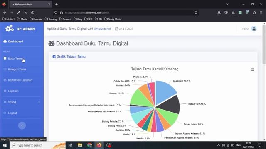
Task: Open the Sosmed bookmark folder
Action: click(65, 19)
